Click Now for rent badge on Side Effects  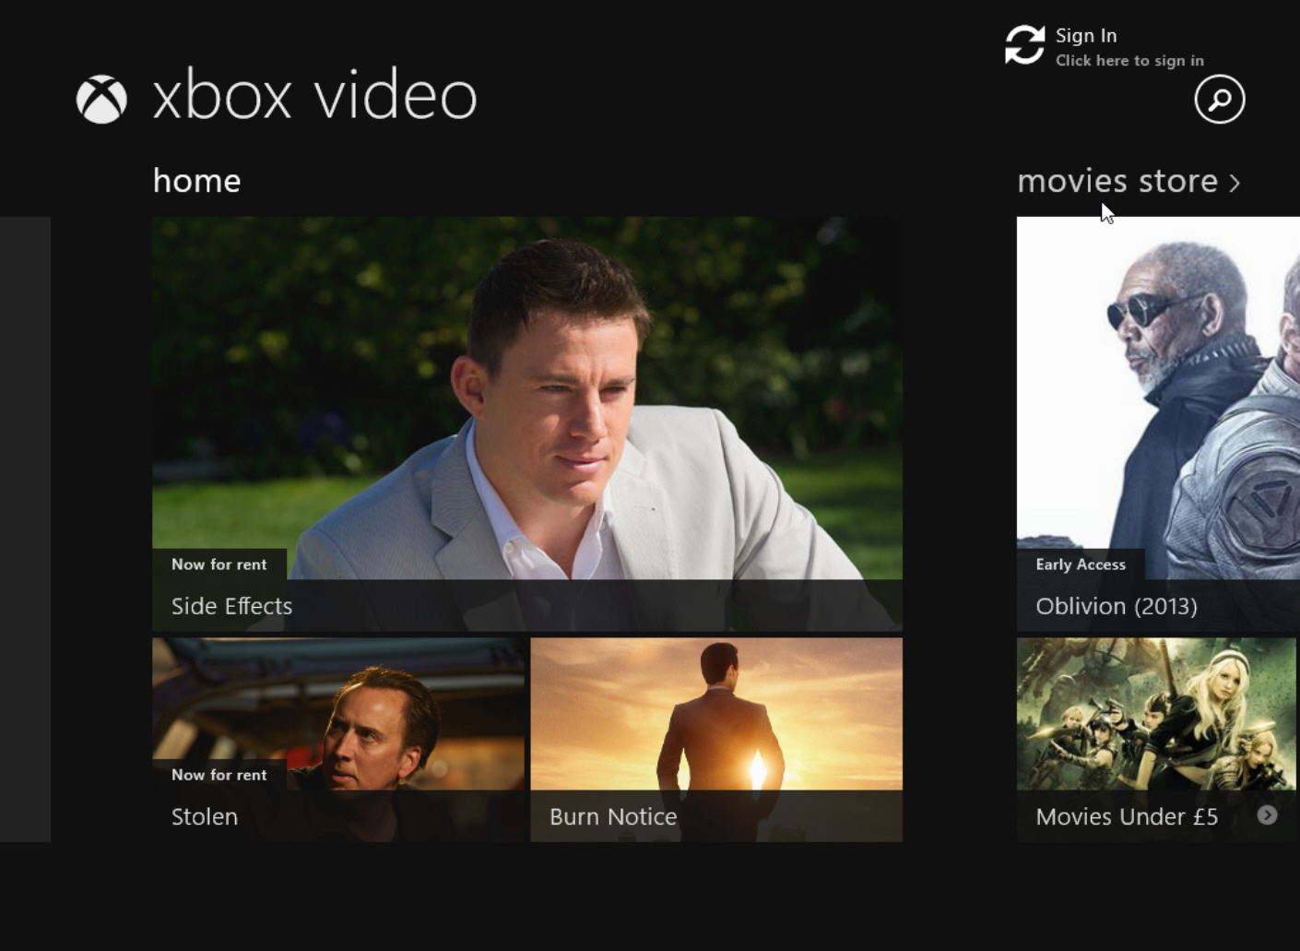point(219,565)
